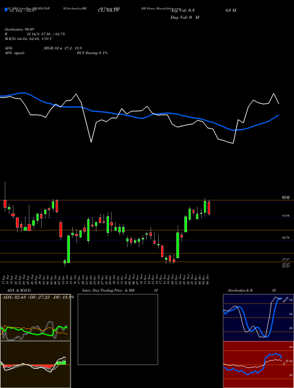Open the blue Stochastics mini chart
294x388 pixels.
(x=258, y=317)
